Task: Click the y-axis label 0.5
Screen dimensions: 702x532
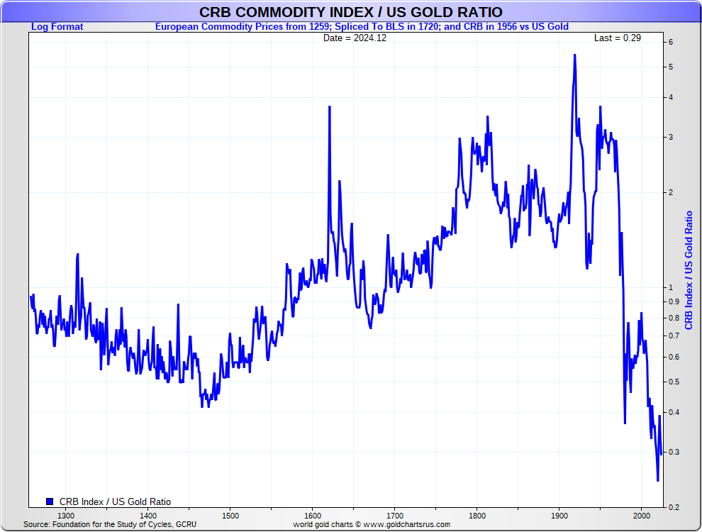Action: point(674,382)
